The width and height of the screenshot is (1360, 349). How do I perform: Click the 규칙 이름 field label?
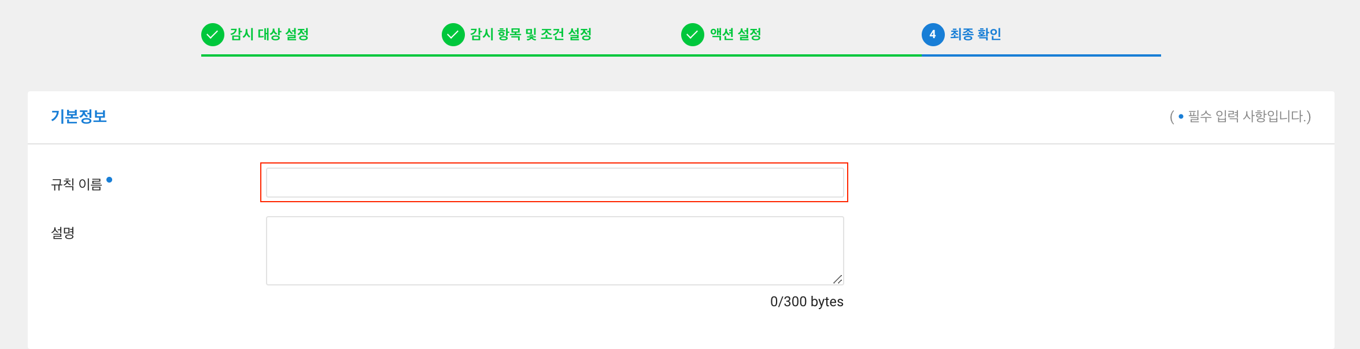pos(76,184)
